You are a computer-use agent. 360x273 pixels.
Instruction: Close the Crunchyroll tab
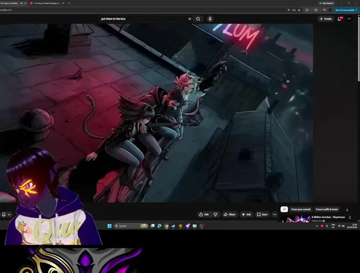point(63,3)
